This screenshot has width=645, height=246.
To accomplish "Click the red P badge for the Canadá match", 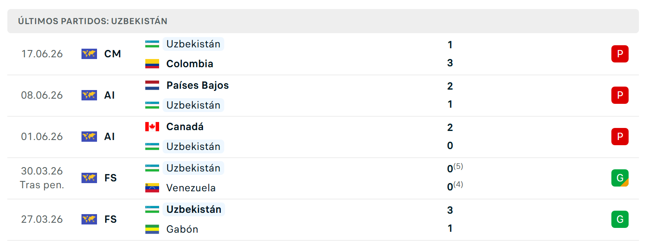I will (620, 137).
